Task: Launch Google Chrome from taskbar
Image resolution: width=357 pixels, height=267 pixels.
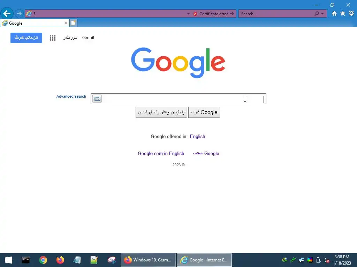Action: 43,260
